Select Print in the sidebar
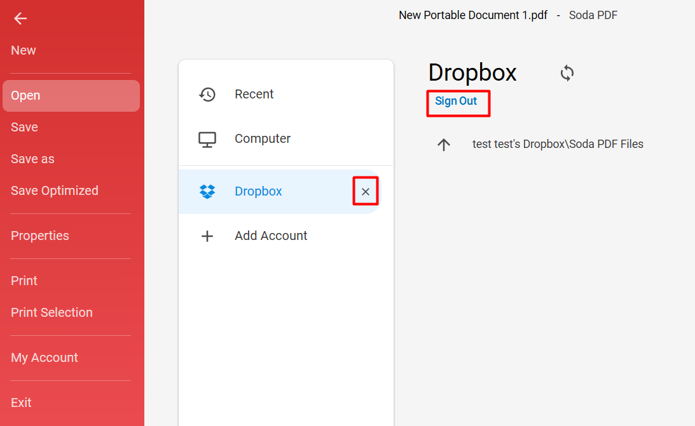Viewport: 695px width, 426px height. [24, 281]
